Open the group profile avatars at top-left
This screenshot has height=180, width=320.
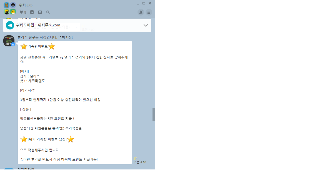(10, 8)
